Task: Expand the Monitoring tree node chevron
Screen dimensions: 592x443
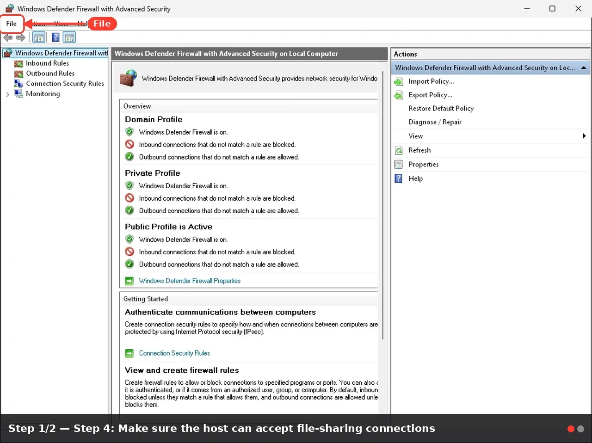Action: (7, 94)
